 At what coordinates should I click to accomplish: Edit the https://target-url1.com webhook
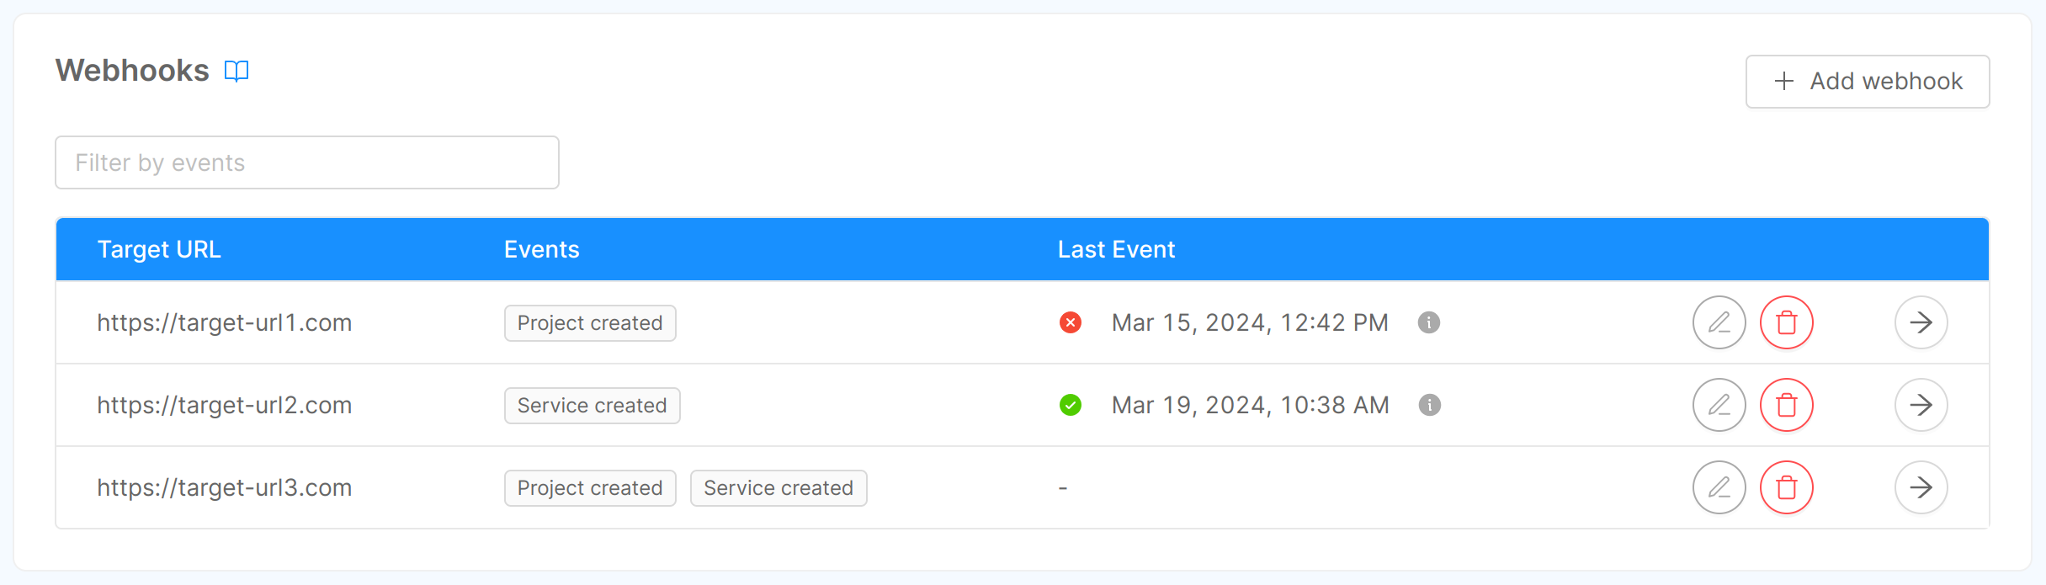tap(1719, 322)
